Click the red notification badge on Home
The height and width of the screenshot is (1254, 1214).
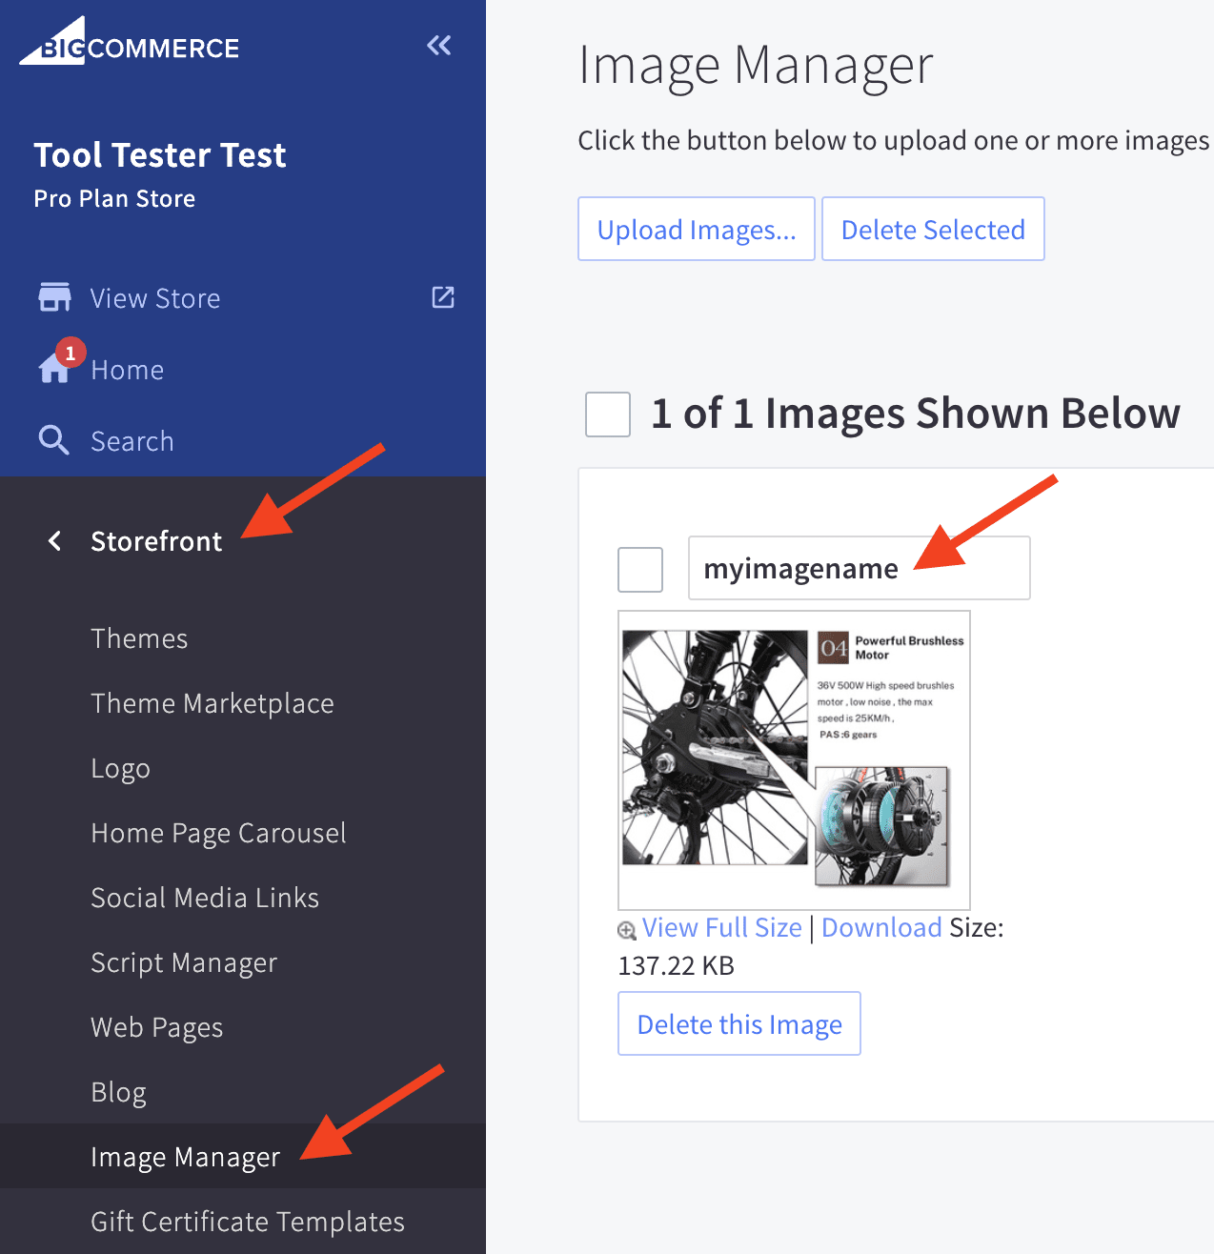71,353
